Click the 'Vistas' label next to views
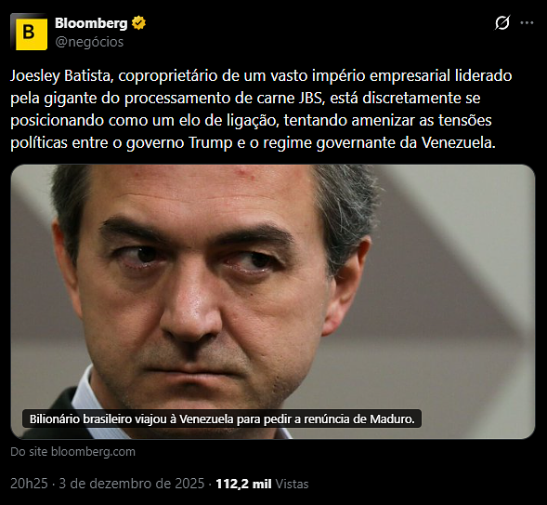 click(292, 484)
